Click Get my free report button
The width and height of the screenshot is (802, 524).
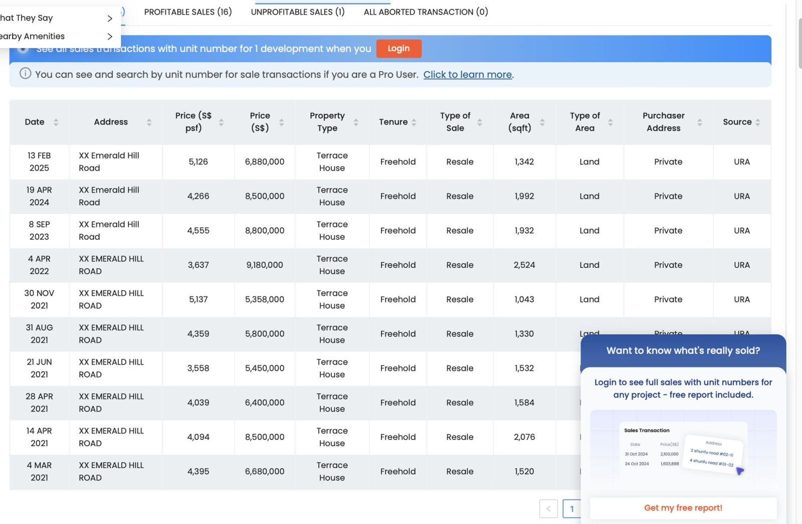[x=683, y=508]
